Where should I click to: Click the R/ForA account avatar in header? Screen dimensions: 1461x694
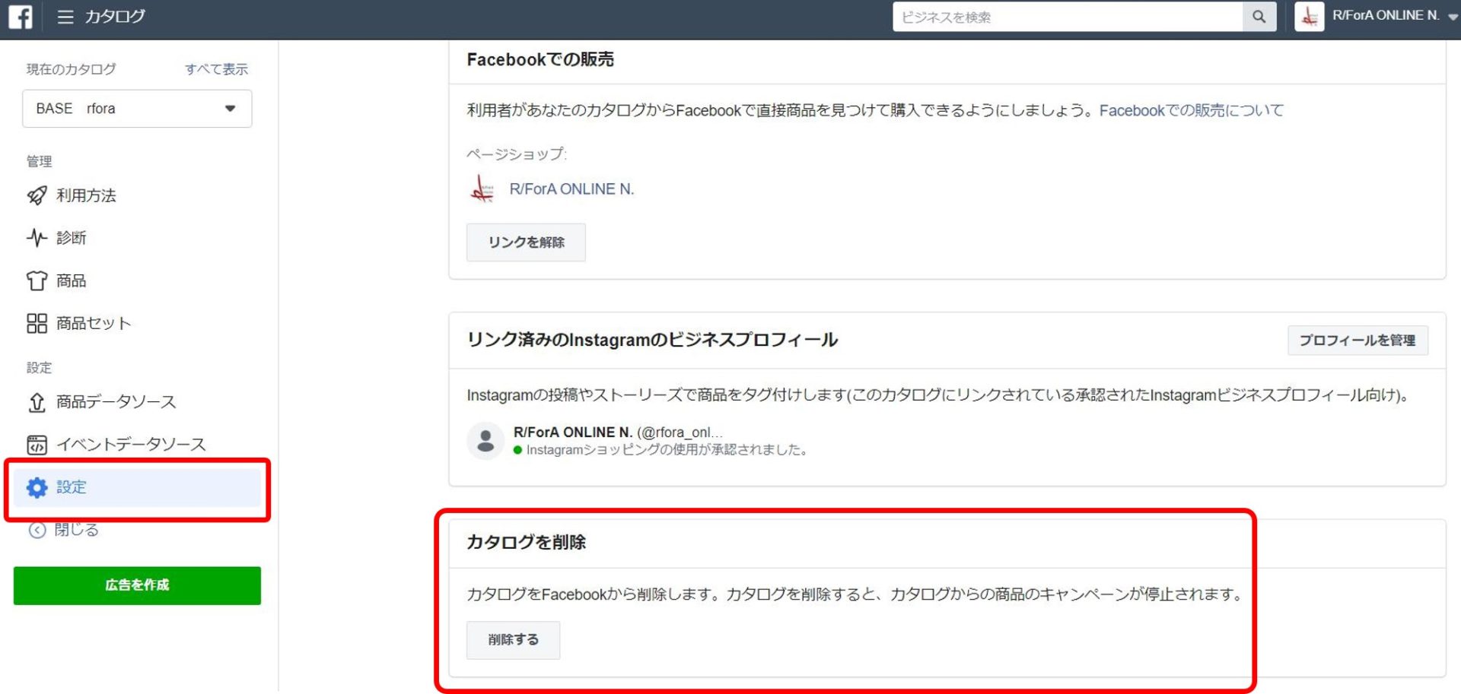tap(1310, 17)
